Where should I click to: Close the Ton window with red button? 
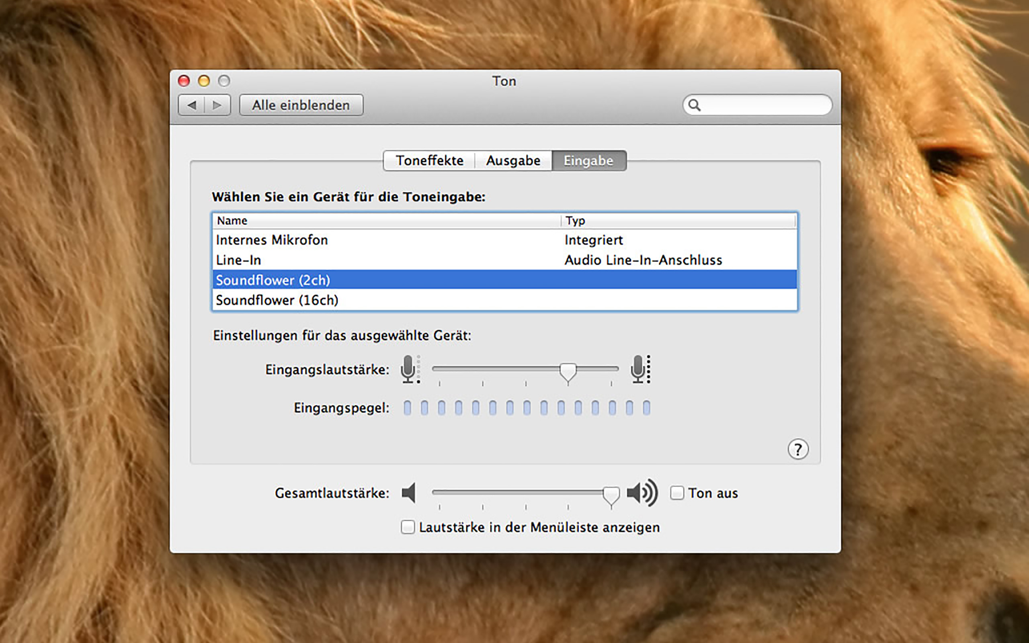click(184, 81)
